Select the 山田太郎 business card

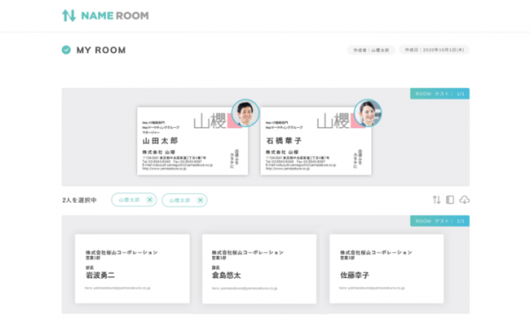click(193, 141)
